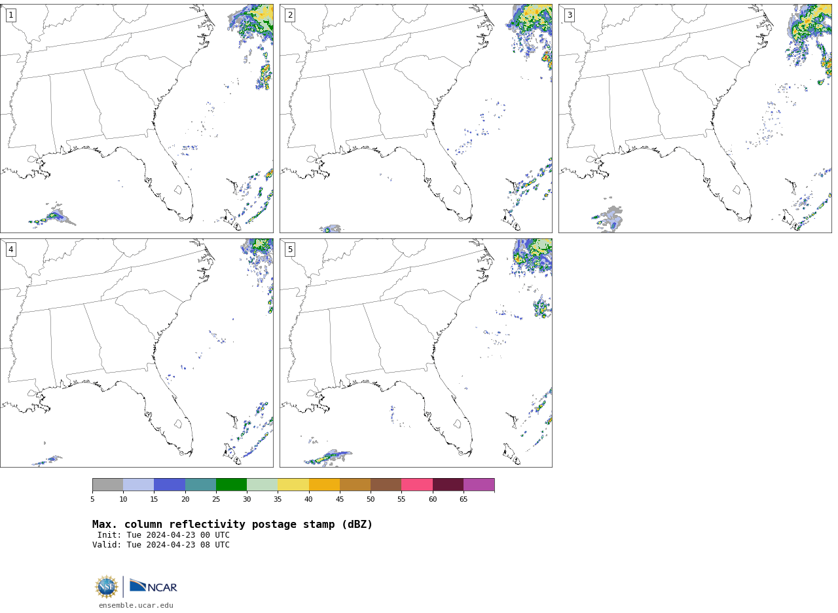Click the panel number 4 label
This screenshot has width=838, height=613.
pos(10,250)
